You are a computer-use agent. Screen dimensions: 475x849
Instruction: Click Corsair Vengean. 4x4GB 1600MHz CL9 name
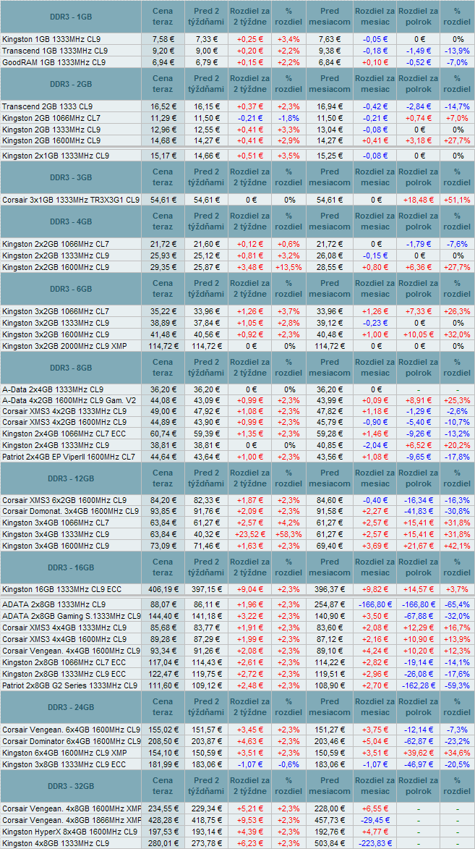72,650
